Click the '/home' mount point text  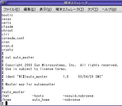(x=6, y=100)
